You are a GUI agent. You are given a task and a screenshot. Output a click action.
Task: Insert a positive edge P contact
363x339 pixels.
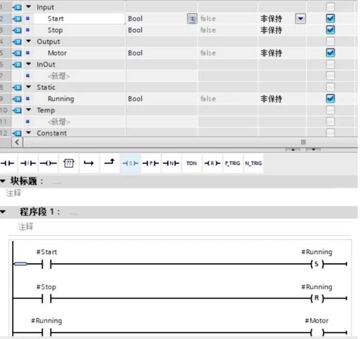click(151, 163)
